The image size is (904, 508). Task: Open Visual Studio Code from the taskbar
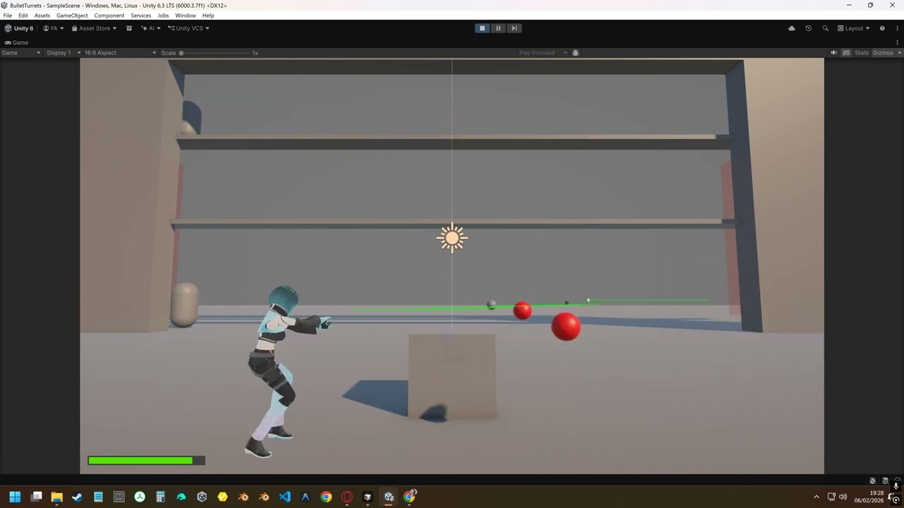pyautogui.click(x=285, y=497)
